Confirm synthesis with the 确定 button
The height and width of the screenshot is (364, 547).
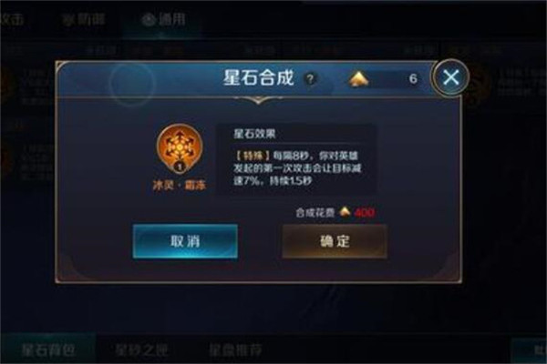pos(335,241)
